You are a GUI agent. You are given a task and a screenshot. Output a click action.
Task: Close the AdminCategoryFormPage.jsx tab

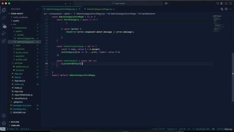tap(80, 9)
